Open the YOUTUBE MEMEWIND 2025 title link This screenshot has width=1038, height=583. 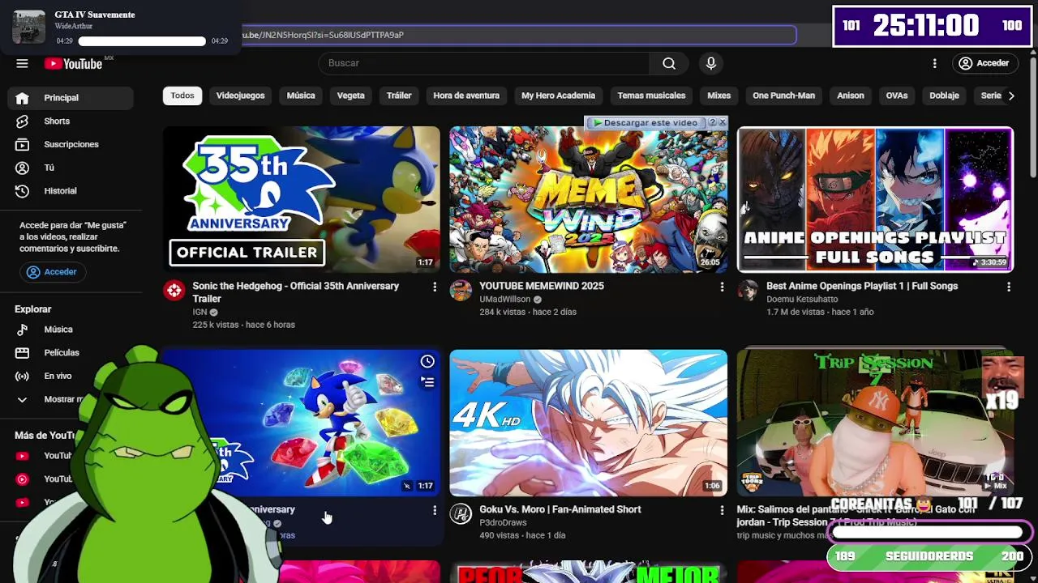tap(542, 286)
